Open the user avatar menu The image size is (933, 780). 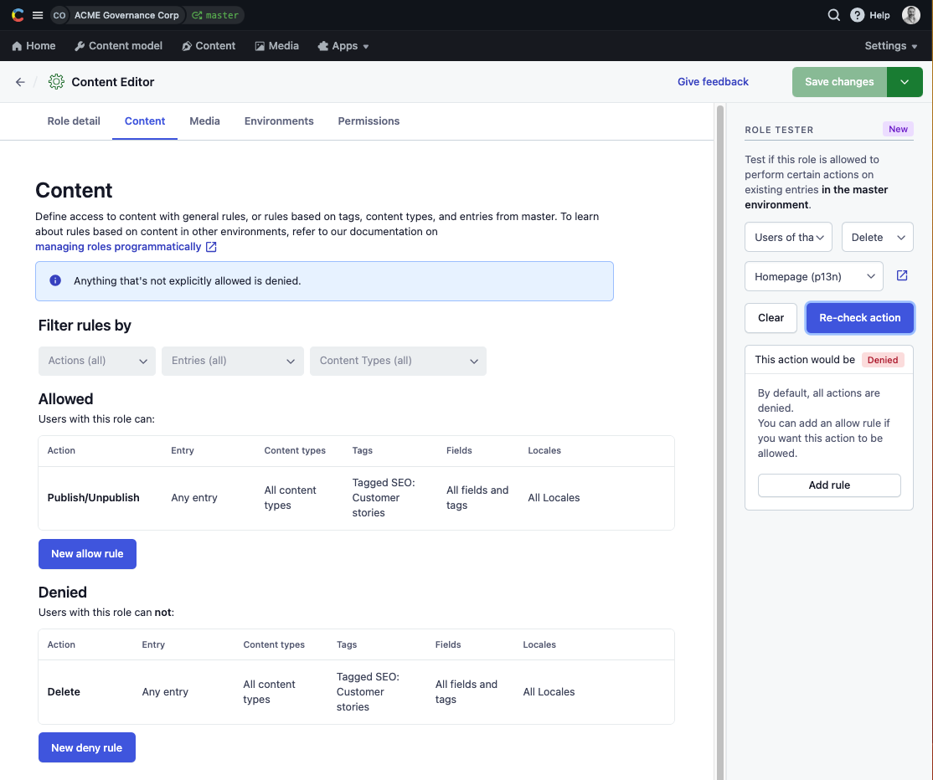[910, 15]
